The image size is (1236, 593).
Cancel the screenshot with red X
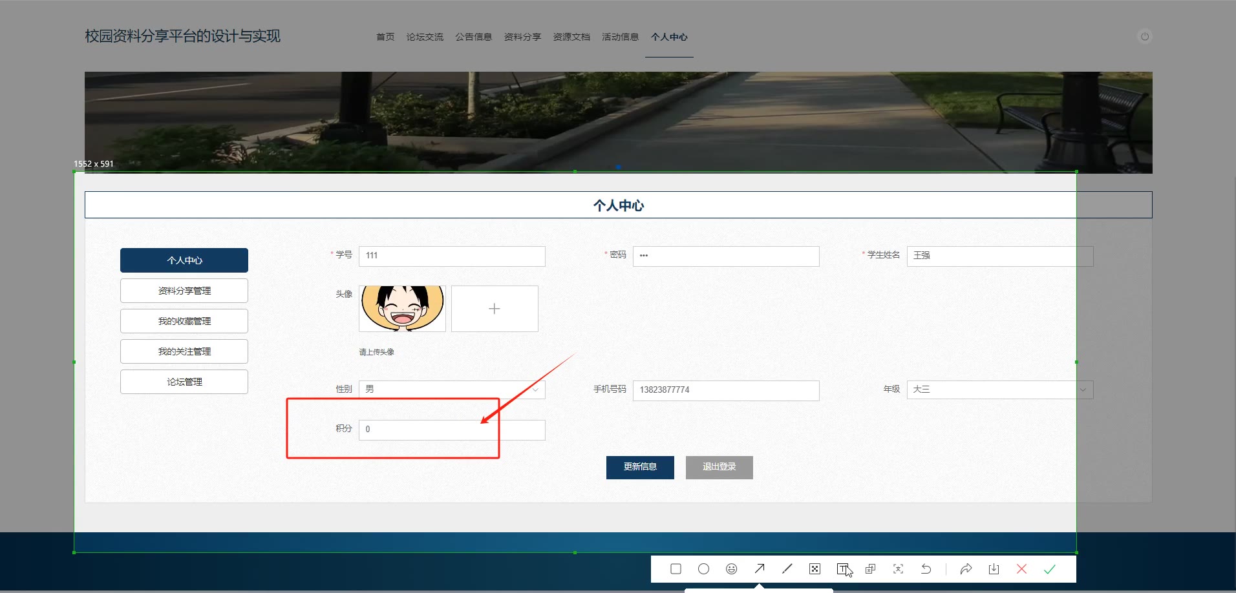coord(1021,569)
